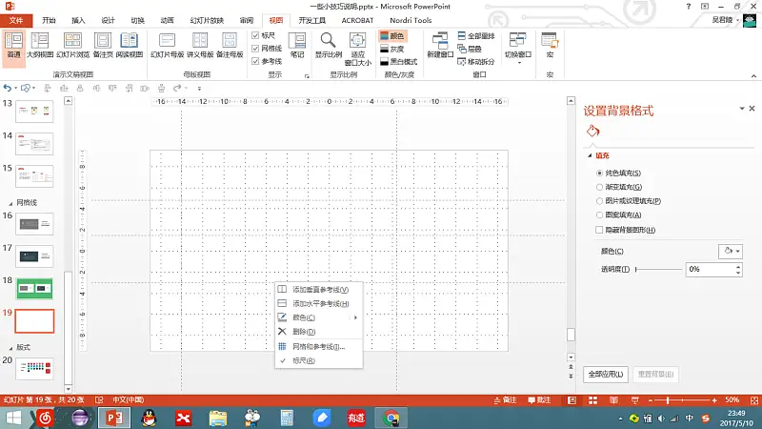The width and height of the screenshot is (762, 429).
Task: Click Reading view icon in status bar
Action: (x=613, y=400)
